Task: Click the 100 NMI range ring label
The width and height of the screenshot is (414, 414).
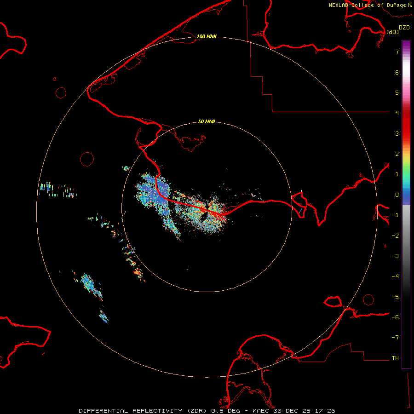Action: tap(207, 36)
